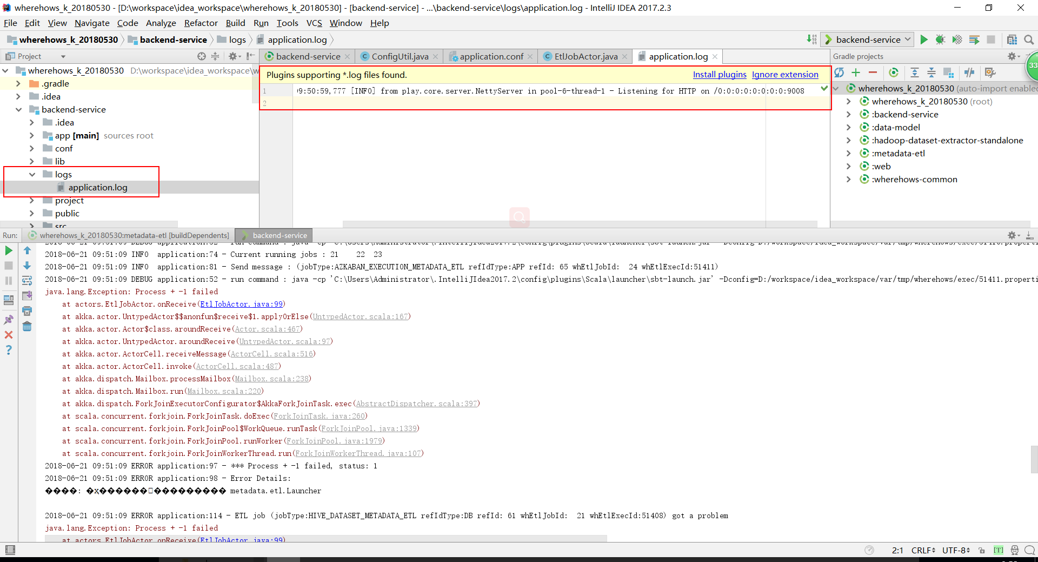Screen dimensions: 1038x562
Task: Start debugging with the bug icon
Action: tap(941, 39)
